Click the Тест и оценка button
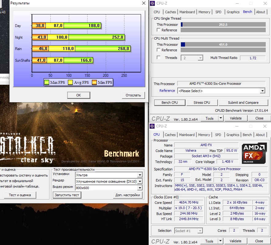Viewport: 271px width, 245px height. (x=20, y=195)
